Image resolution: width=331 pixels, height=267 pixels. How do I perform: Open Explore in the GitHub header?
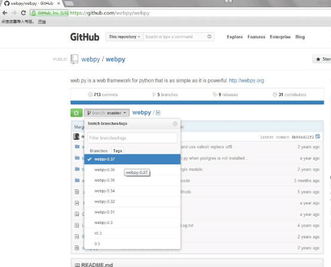click(235, 37)
